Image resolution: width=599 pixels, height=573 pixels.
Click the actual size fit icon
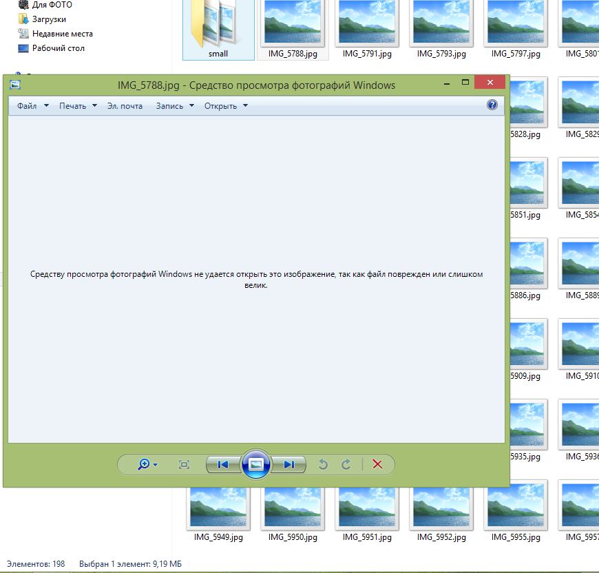pyautogui.click(x=184, y=464)
